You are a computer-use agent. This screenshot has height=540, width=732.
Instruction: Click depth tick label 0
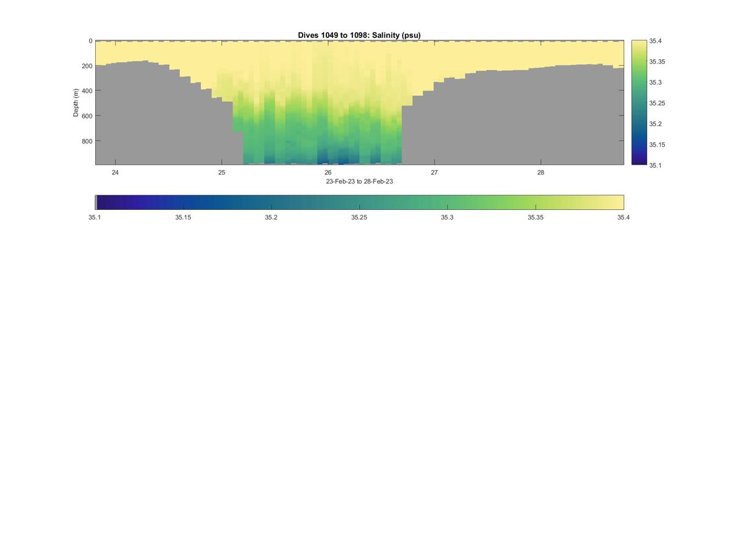90,41
